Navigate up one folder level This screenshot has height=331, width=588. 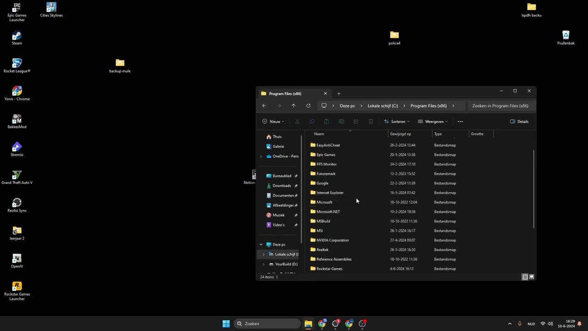point(294,106)
